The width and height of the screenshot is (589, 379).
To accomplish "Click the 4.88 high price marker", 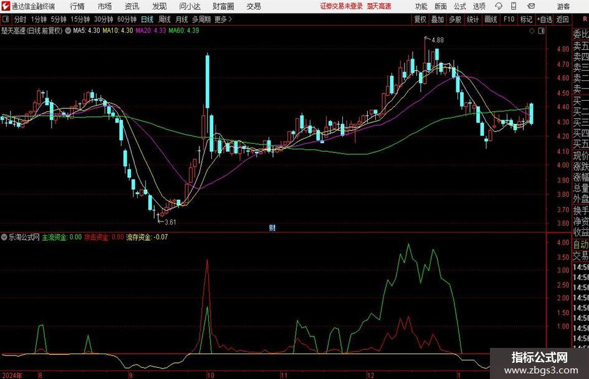I will [x=438, y=40].
